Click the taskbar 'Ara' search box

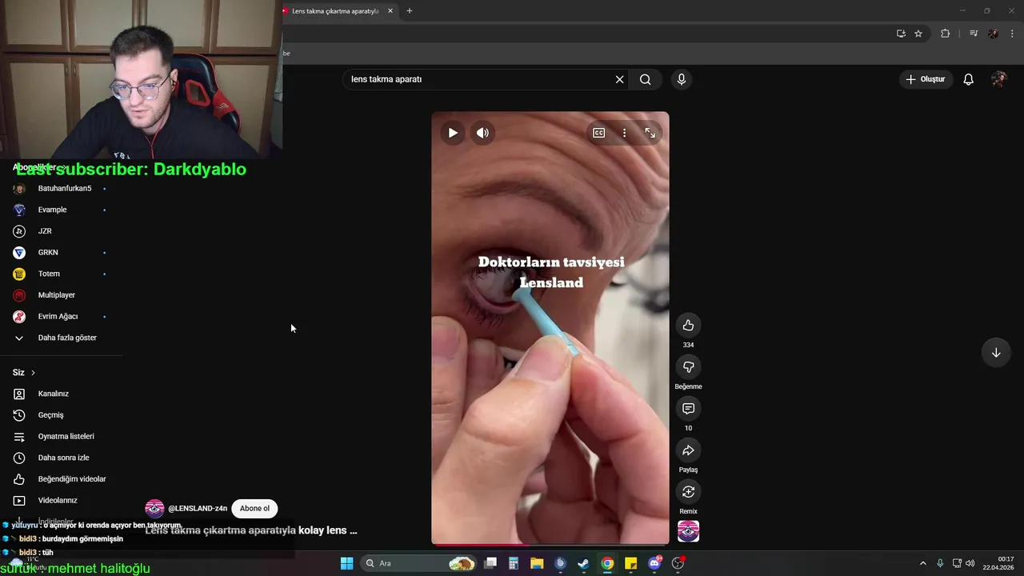[x=419, y=563]
